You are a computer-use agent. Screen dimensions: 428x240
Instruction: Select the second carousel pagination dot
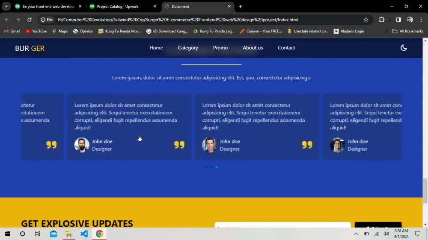(211, 167)
